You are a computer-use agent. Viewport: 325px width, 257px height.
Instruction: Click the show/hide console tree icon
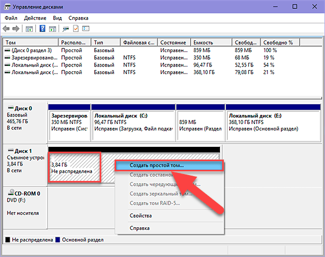29,28
